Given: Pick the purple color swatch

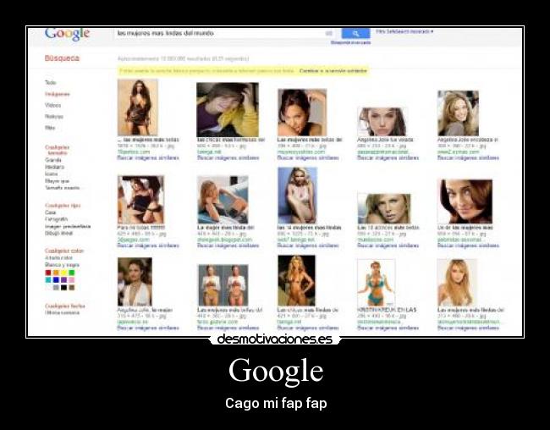Looking at the screenshot, I should pyautogui.click(x=63, y=280).
